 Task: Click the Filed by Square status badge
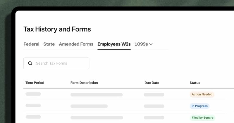click(x=202, y=118)
